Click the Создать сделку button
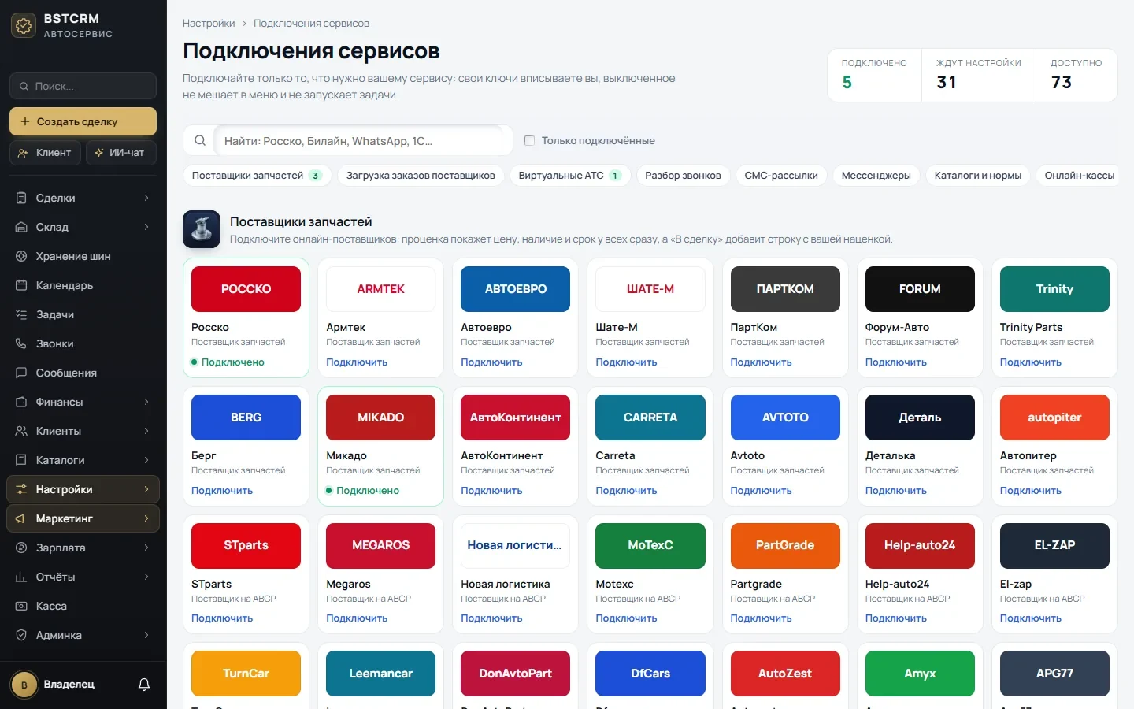Viewport: 1134px width, 709px height. (x=83, y=121)
